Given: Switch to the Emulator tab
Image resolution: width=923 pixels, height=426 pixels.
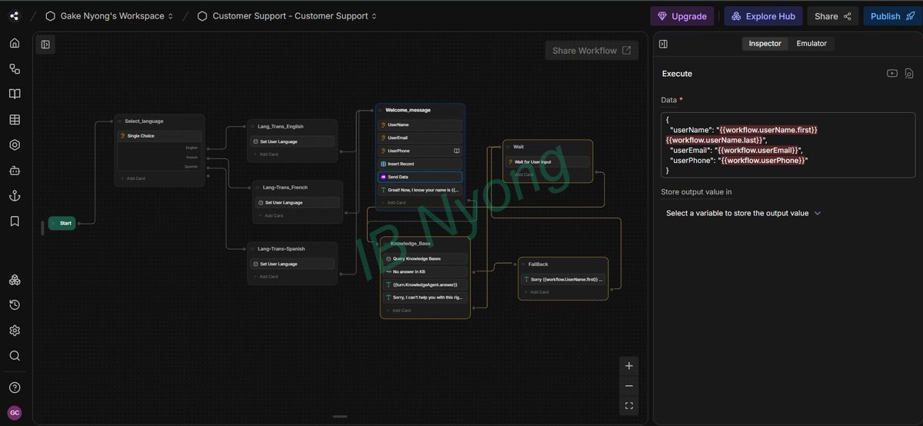Looking at the screenshot, I should tap(811, 43).
